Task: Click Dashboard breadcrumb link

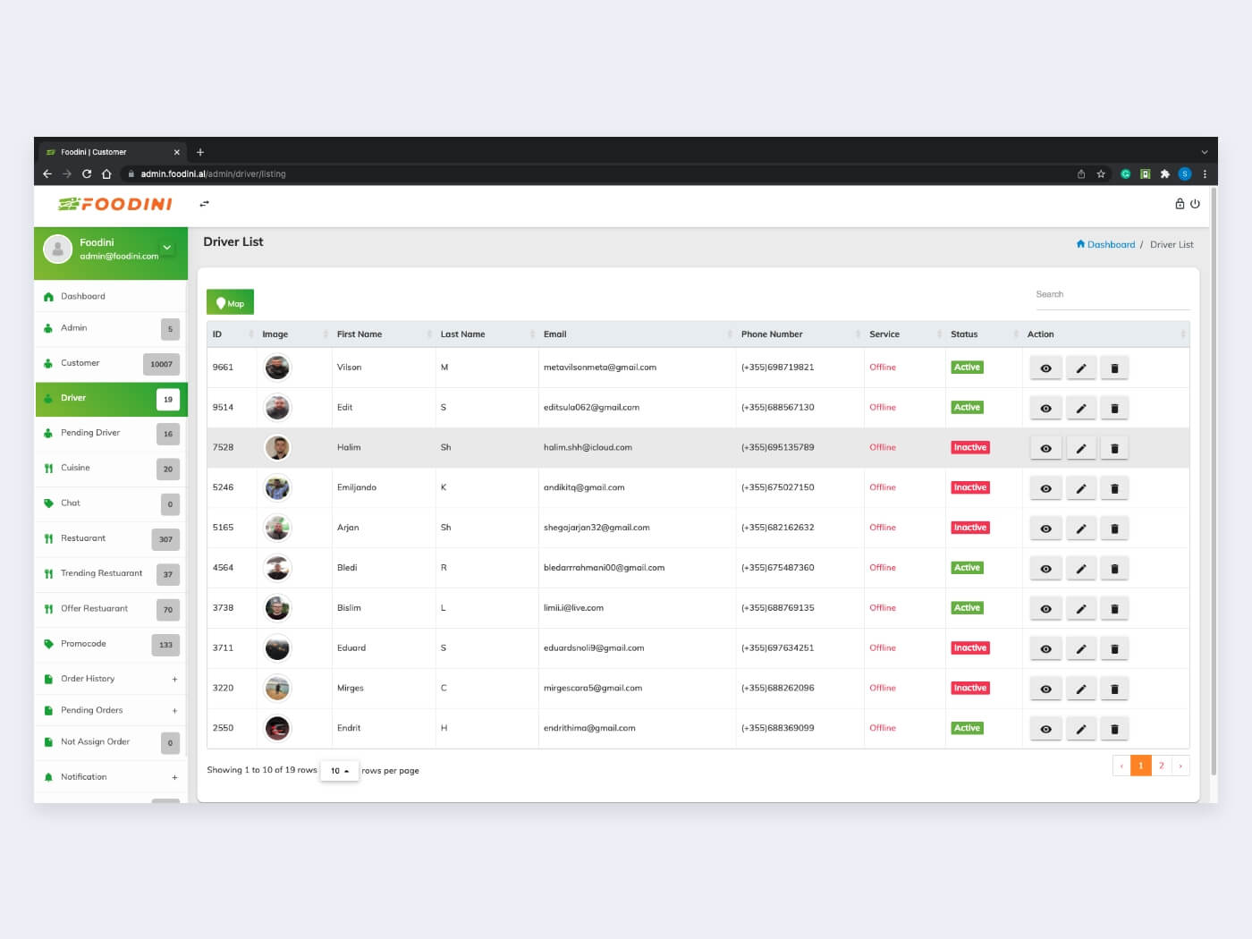Action: [1105, 244]
